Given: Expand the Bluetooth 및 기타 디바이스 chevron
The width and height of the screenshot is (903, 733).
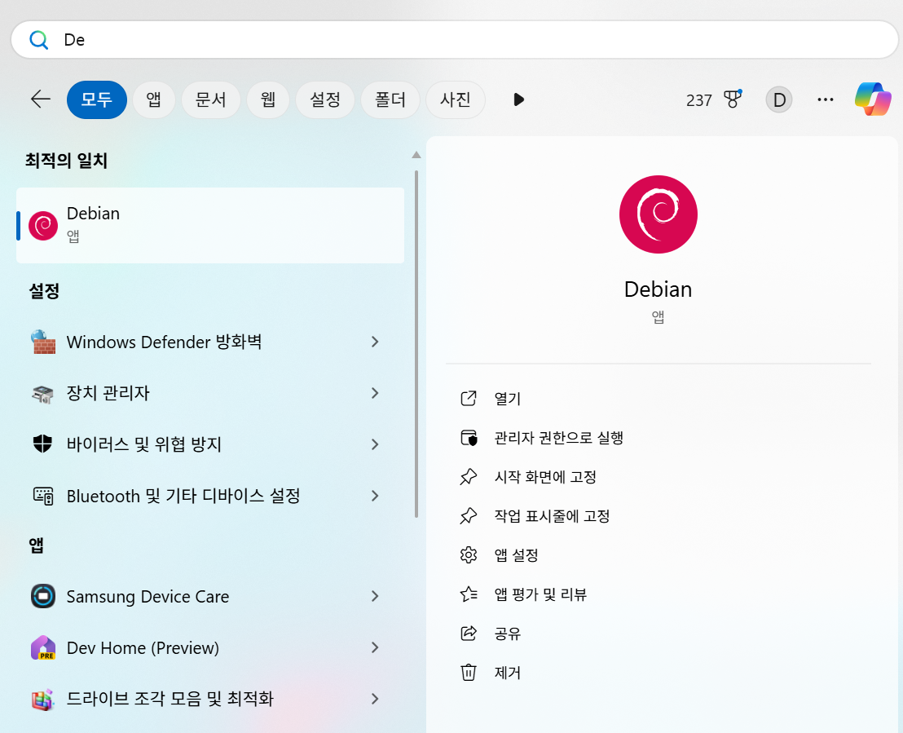Looking at the screenshot, I should coord(375,496).
